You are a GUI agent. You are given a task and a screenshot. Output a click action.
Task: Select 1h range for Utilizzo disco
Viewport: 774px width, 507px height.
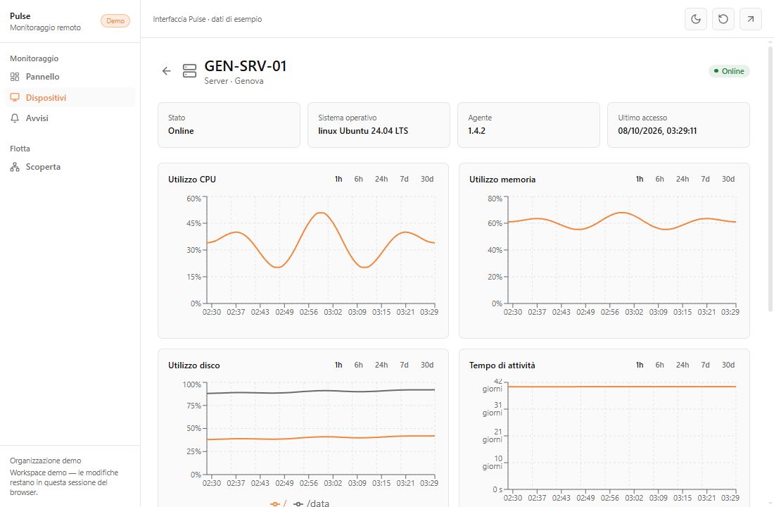[338, 365]
